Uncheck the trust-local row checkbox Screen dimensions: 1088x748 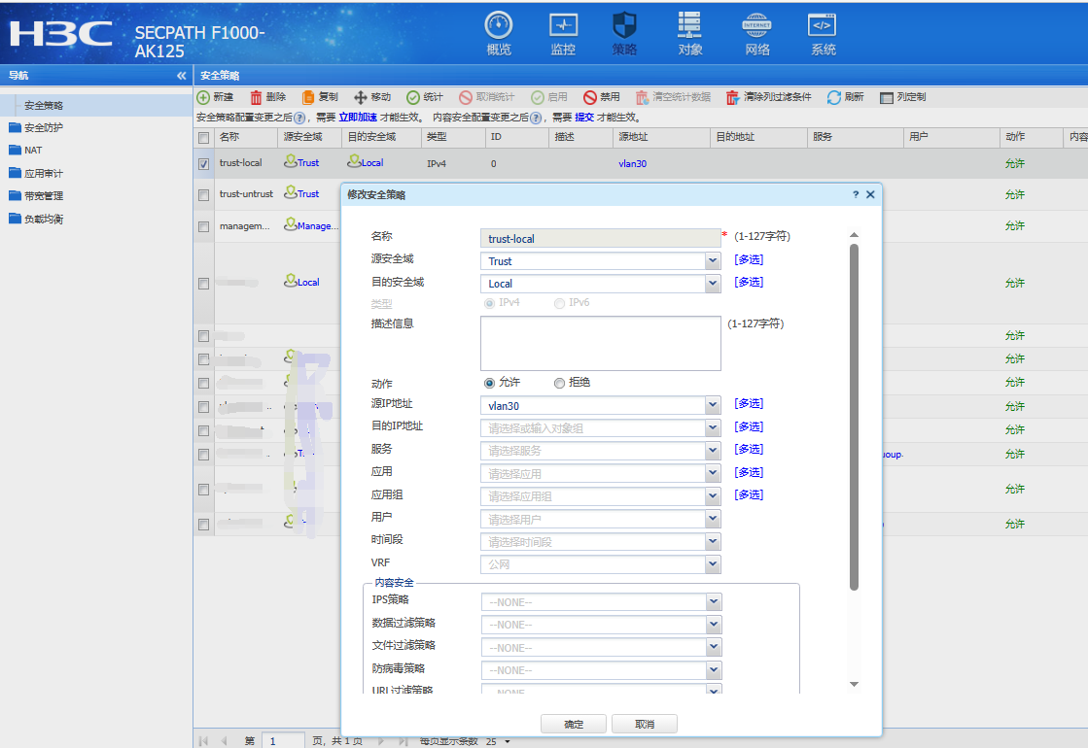point(203,164)
